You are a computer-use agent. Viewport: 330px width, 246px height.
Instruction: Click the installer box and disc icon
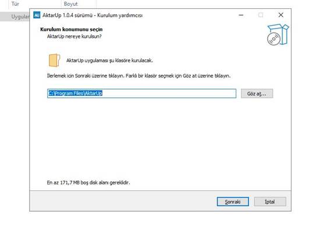click(x=278, y=34)
